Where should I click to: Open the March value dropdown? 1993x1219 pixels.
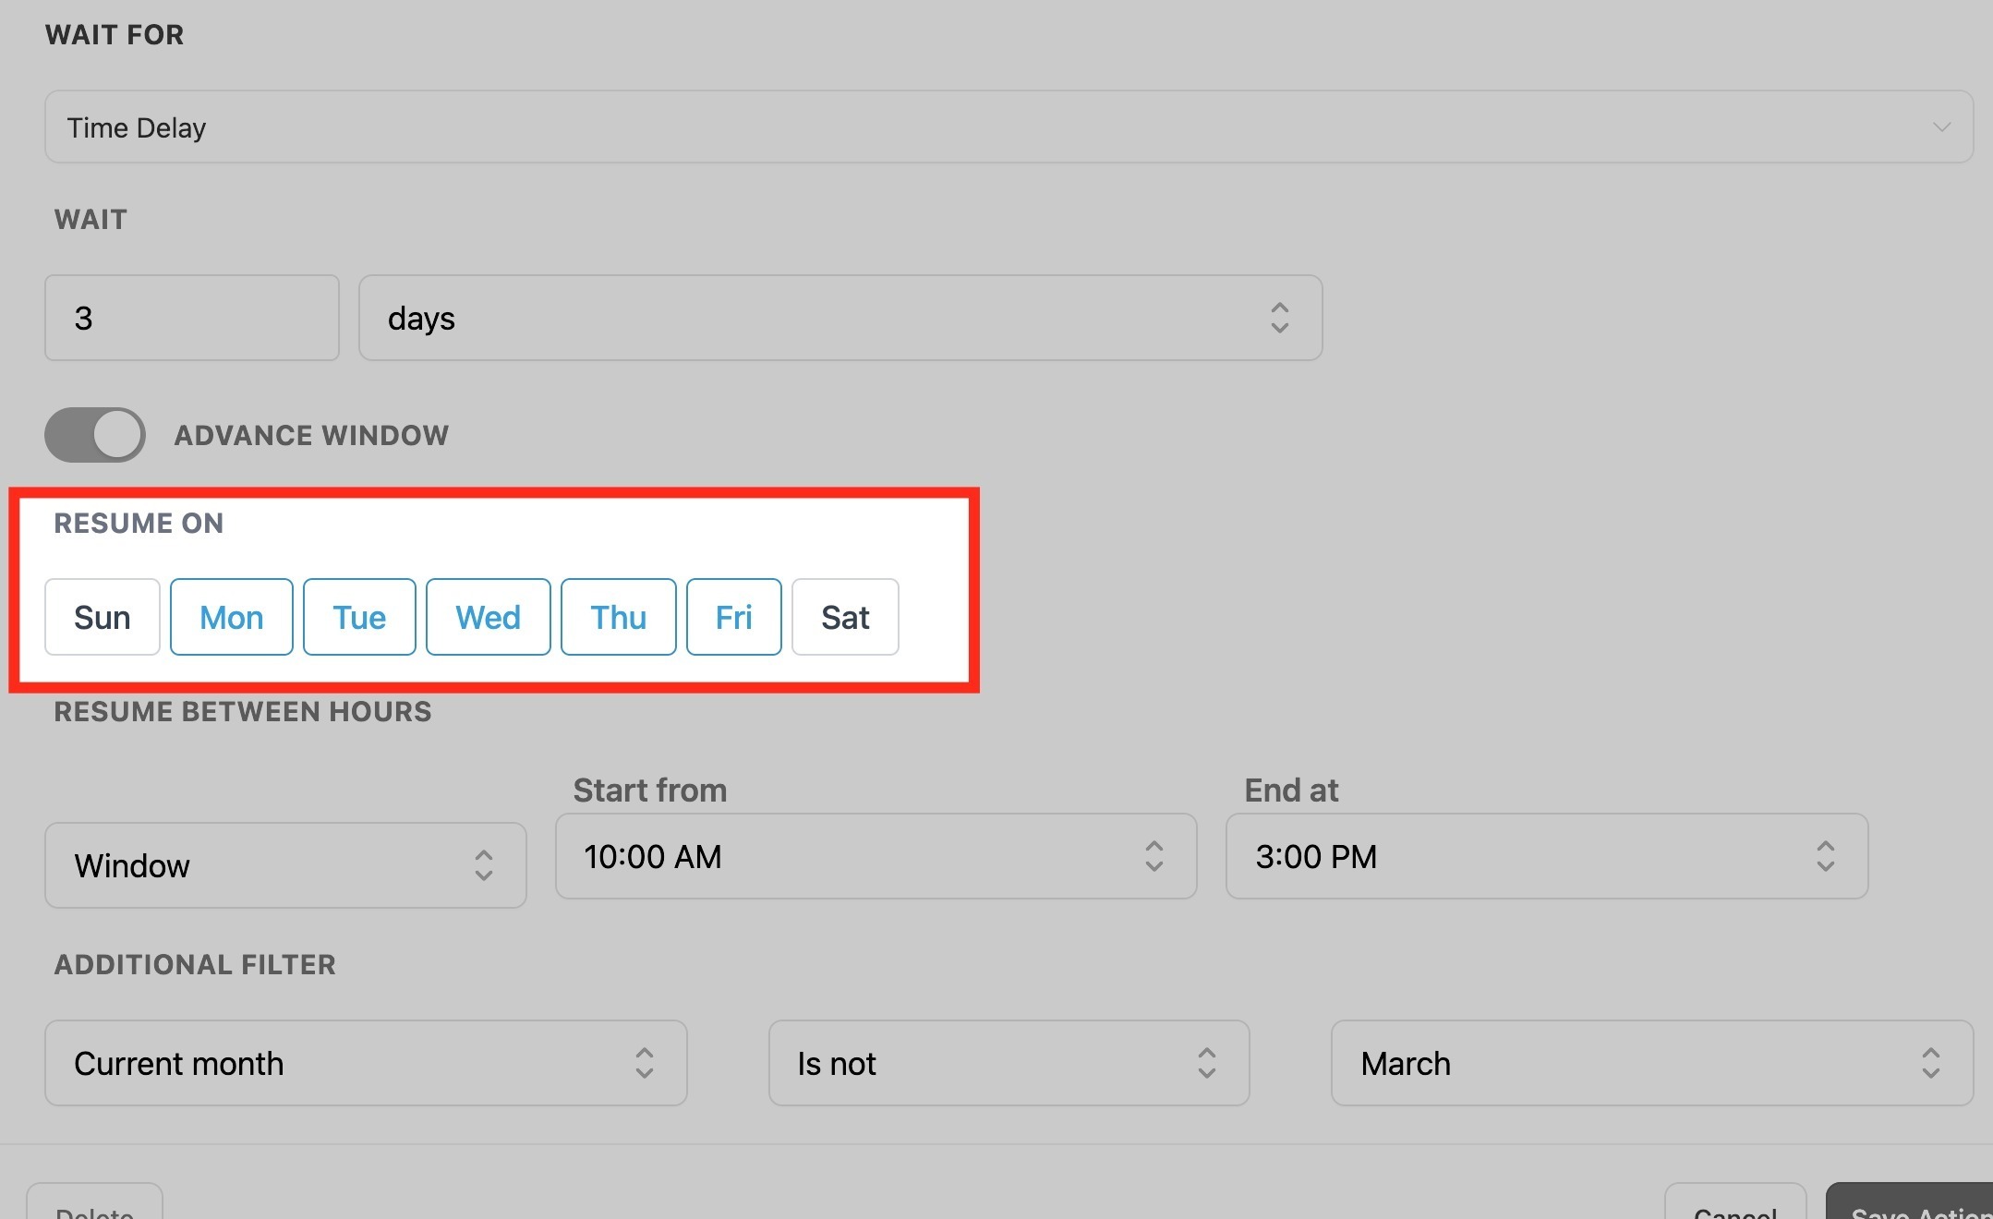(1651, 1063)
